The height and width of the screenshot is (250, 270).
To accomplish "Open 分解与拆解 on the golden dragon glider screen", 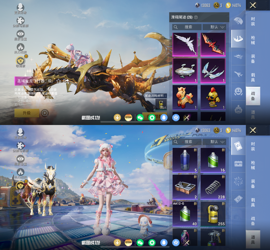I will point(21,22).
